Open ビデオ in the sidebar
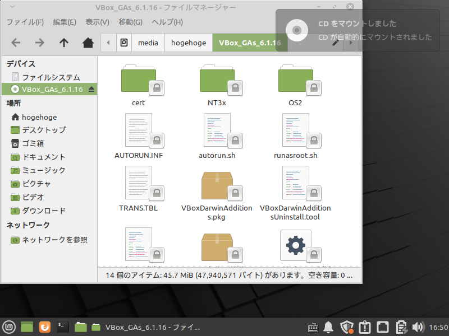Viewport: 449px width, 336px height. point(49,197)
